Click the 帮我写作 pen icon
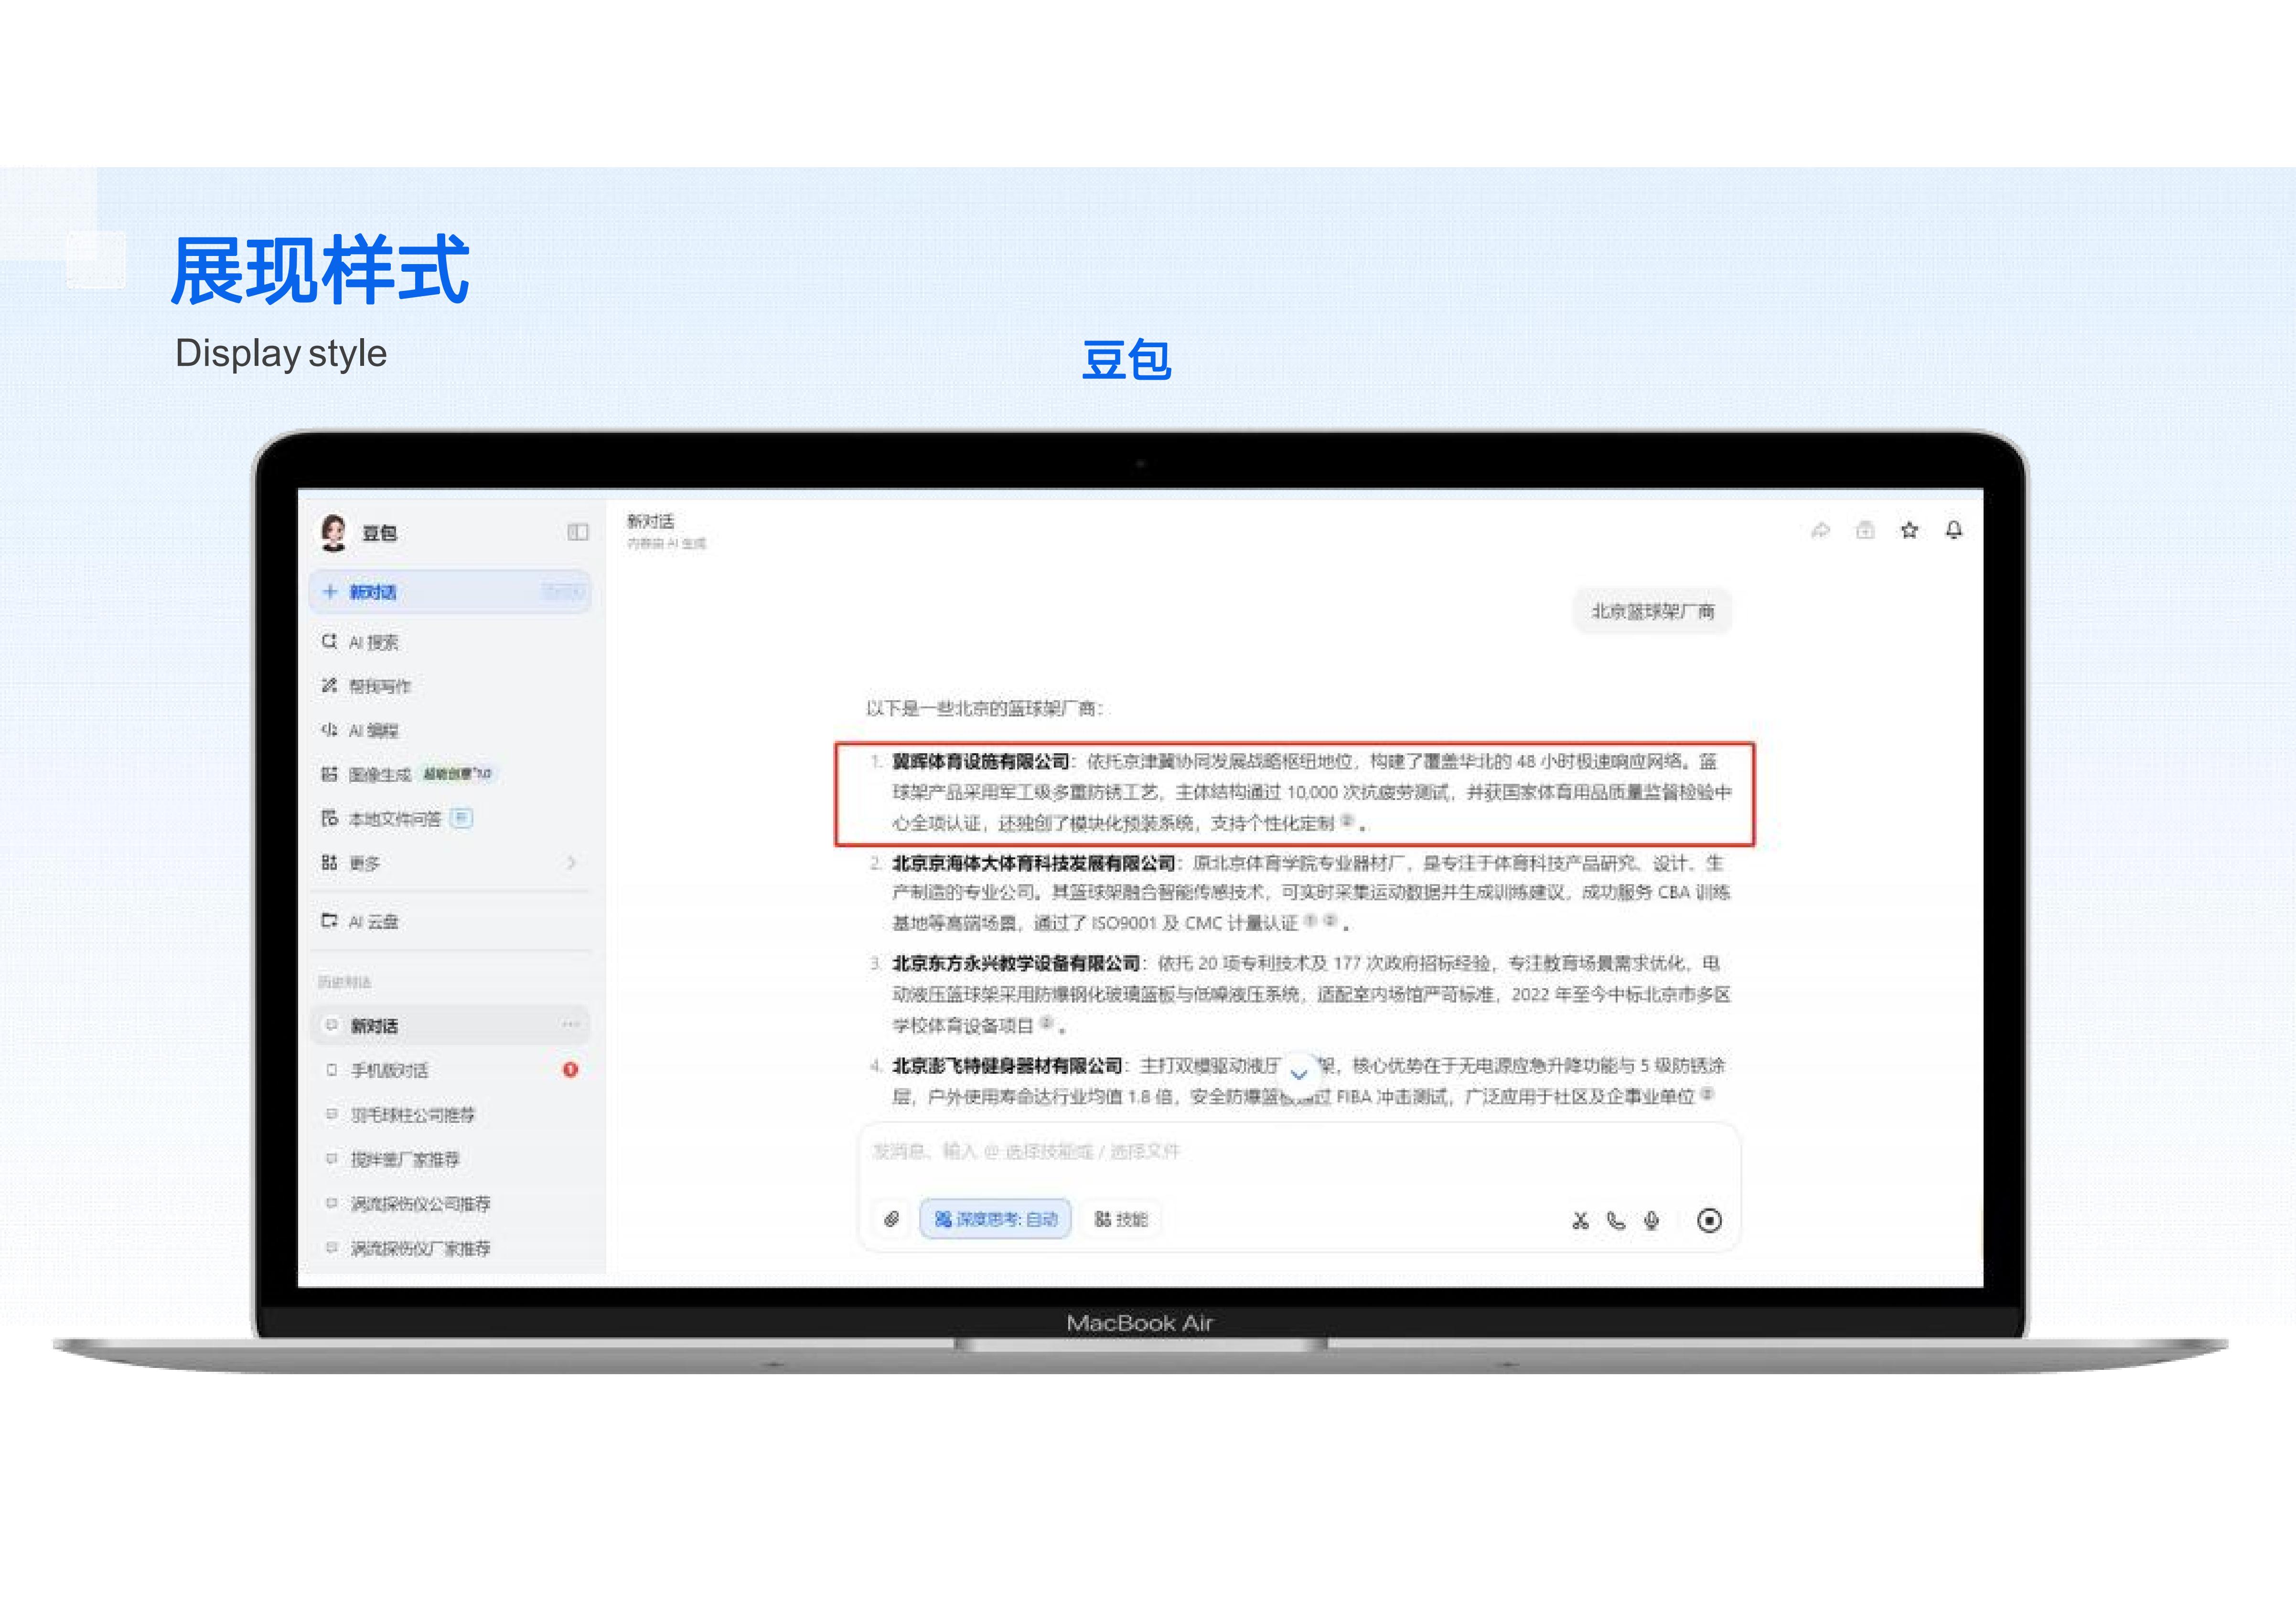2296x1623 pixels. [x=329, y=685]
